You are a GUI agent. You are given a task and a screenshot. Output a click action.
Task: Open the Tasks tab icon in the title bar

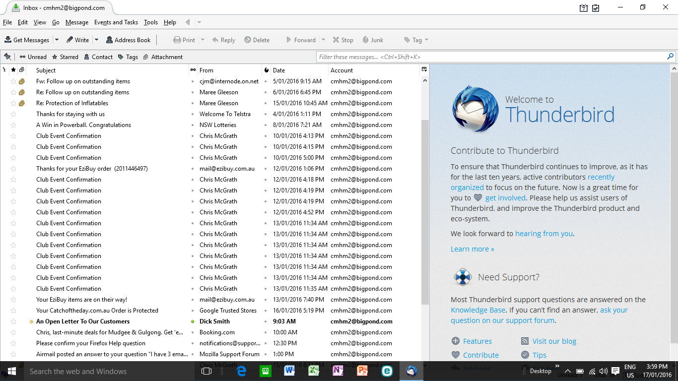point(596,8)
